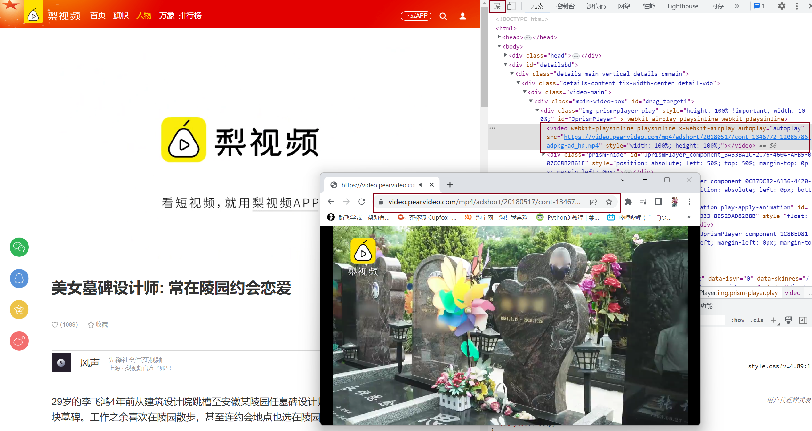Open the Chrome profile avatar
The width and height of the screenshot is (812, 431).
(x=674, y=201)
